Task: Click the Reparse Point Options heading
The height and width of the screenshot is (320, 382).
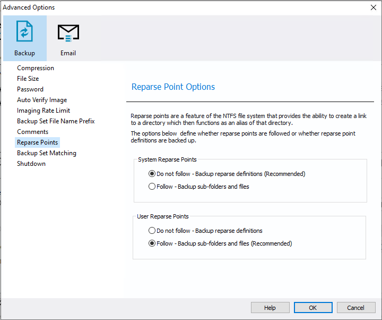Action: point(173,87)
